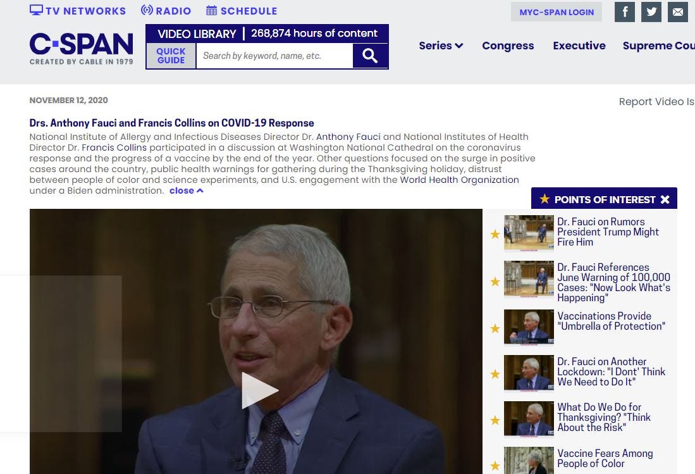The image size is (695, 474).
Task: Click star beside Another Lockdown clip
Action: pos(495,374)
